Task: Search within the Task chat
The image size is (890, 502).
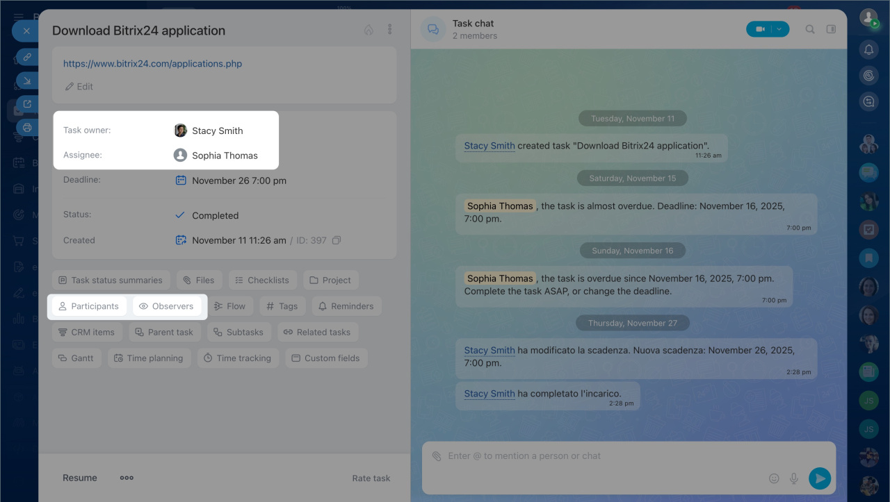Action: point(810,29)
